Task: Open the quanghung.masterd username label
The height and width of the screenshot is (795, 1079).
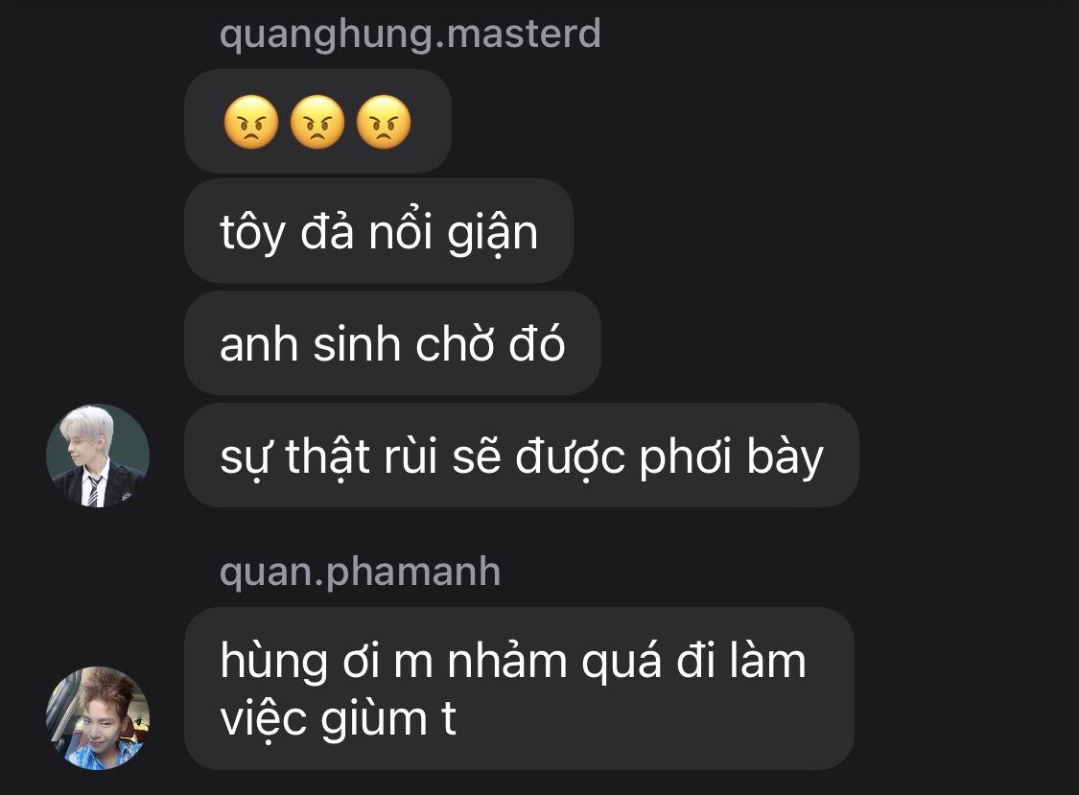Action: click(x=410, y=34)
